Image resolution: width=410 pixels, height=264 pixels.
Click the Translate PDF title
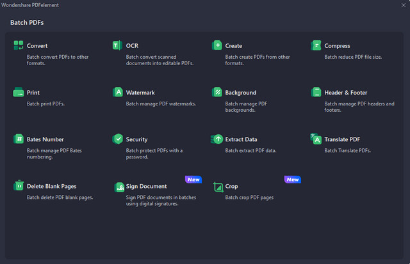(x=342, y=139)
